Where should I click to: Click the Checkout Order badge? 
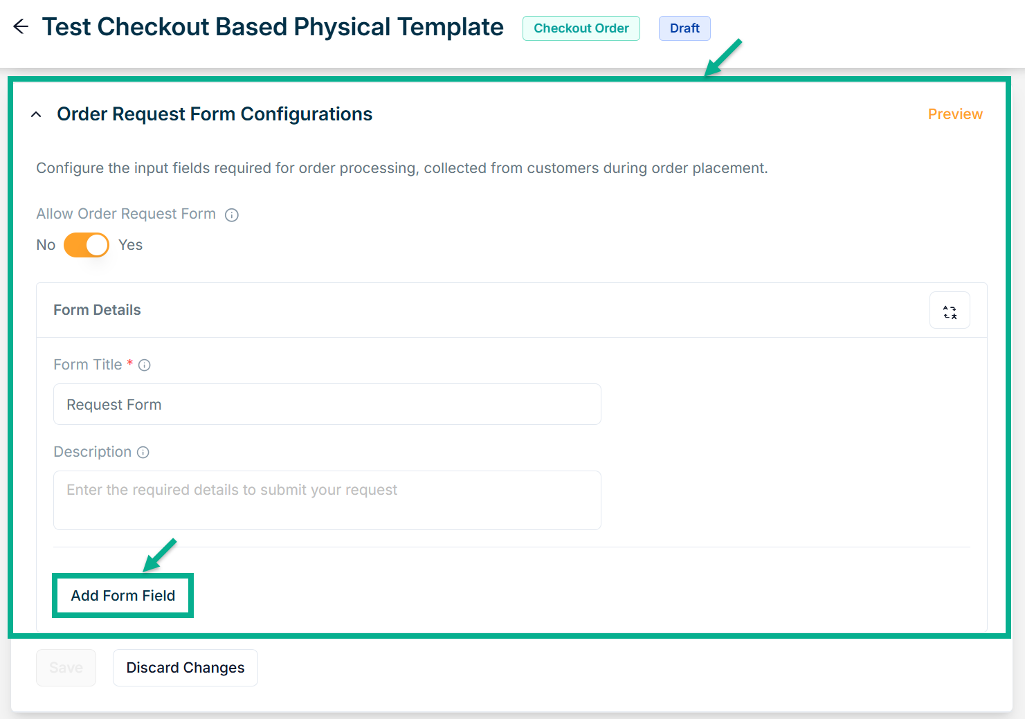581,28
